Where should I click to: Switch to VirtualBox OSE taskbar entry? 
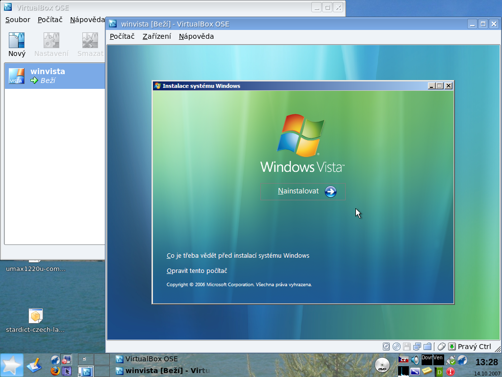[151, 359]
